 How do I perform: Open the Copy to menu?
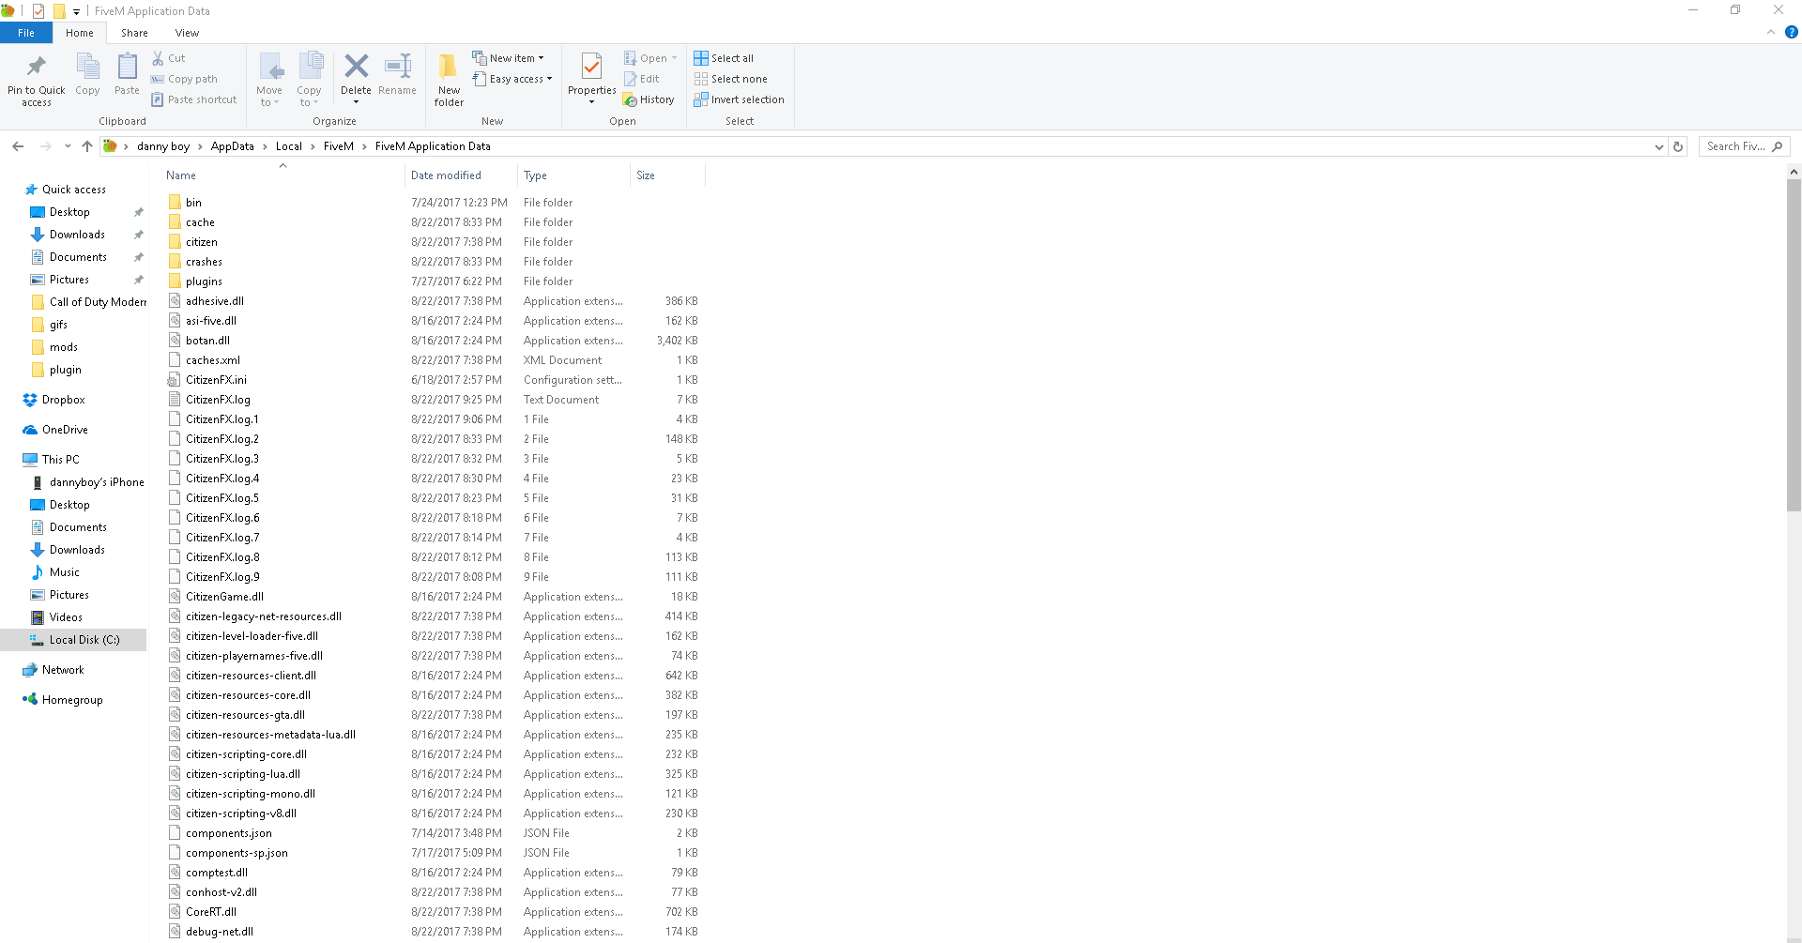point(309,80)
